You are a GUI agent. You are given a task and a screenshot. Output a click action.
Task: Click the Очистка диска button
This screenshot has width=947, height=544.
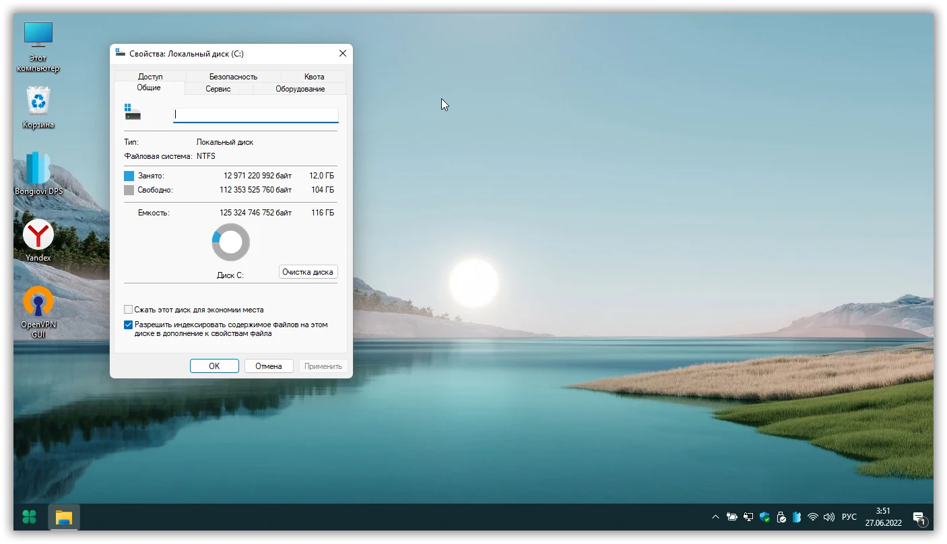308,272
